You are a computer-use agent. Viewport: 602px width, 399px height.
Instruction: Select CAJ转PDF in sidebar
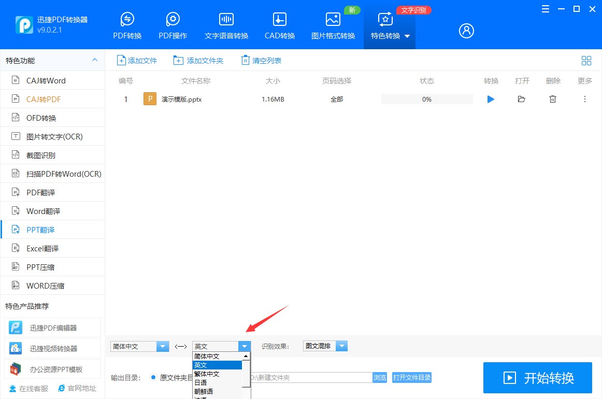(x=53, y=99)
